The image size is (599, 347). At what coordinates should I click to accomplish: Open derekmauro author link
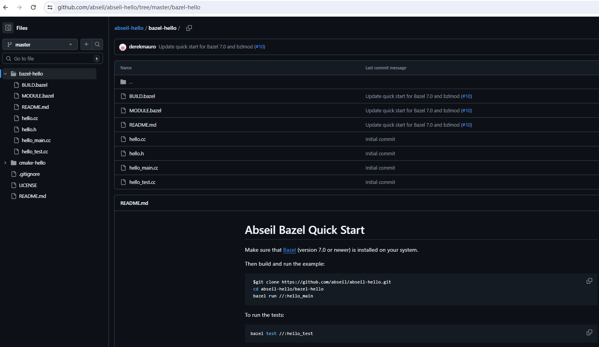[142, 46]
